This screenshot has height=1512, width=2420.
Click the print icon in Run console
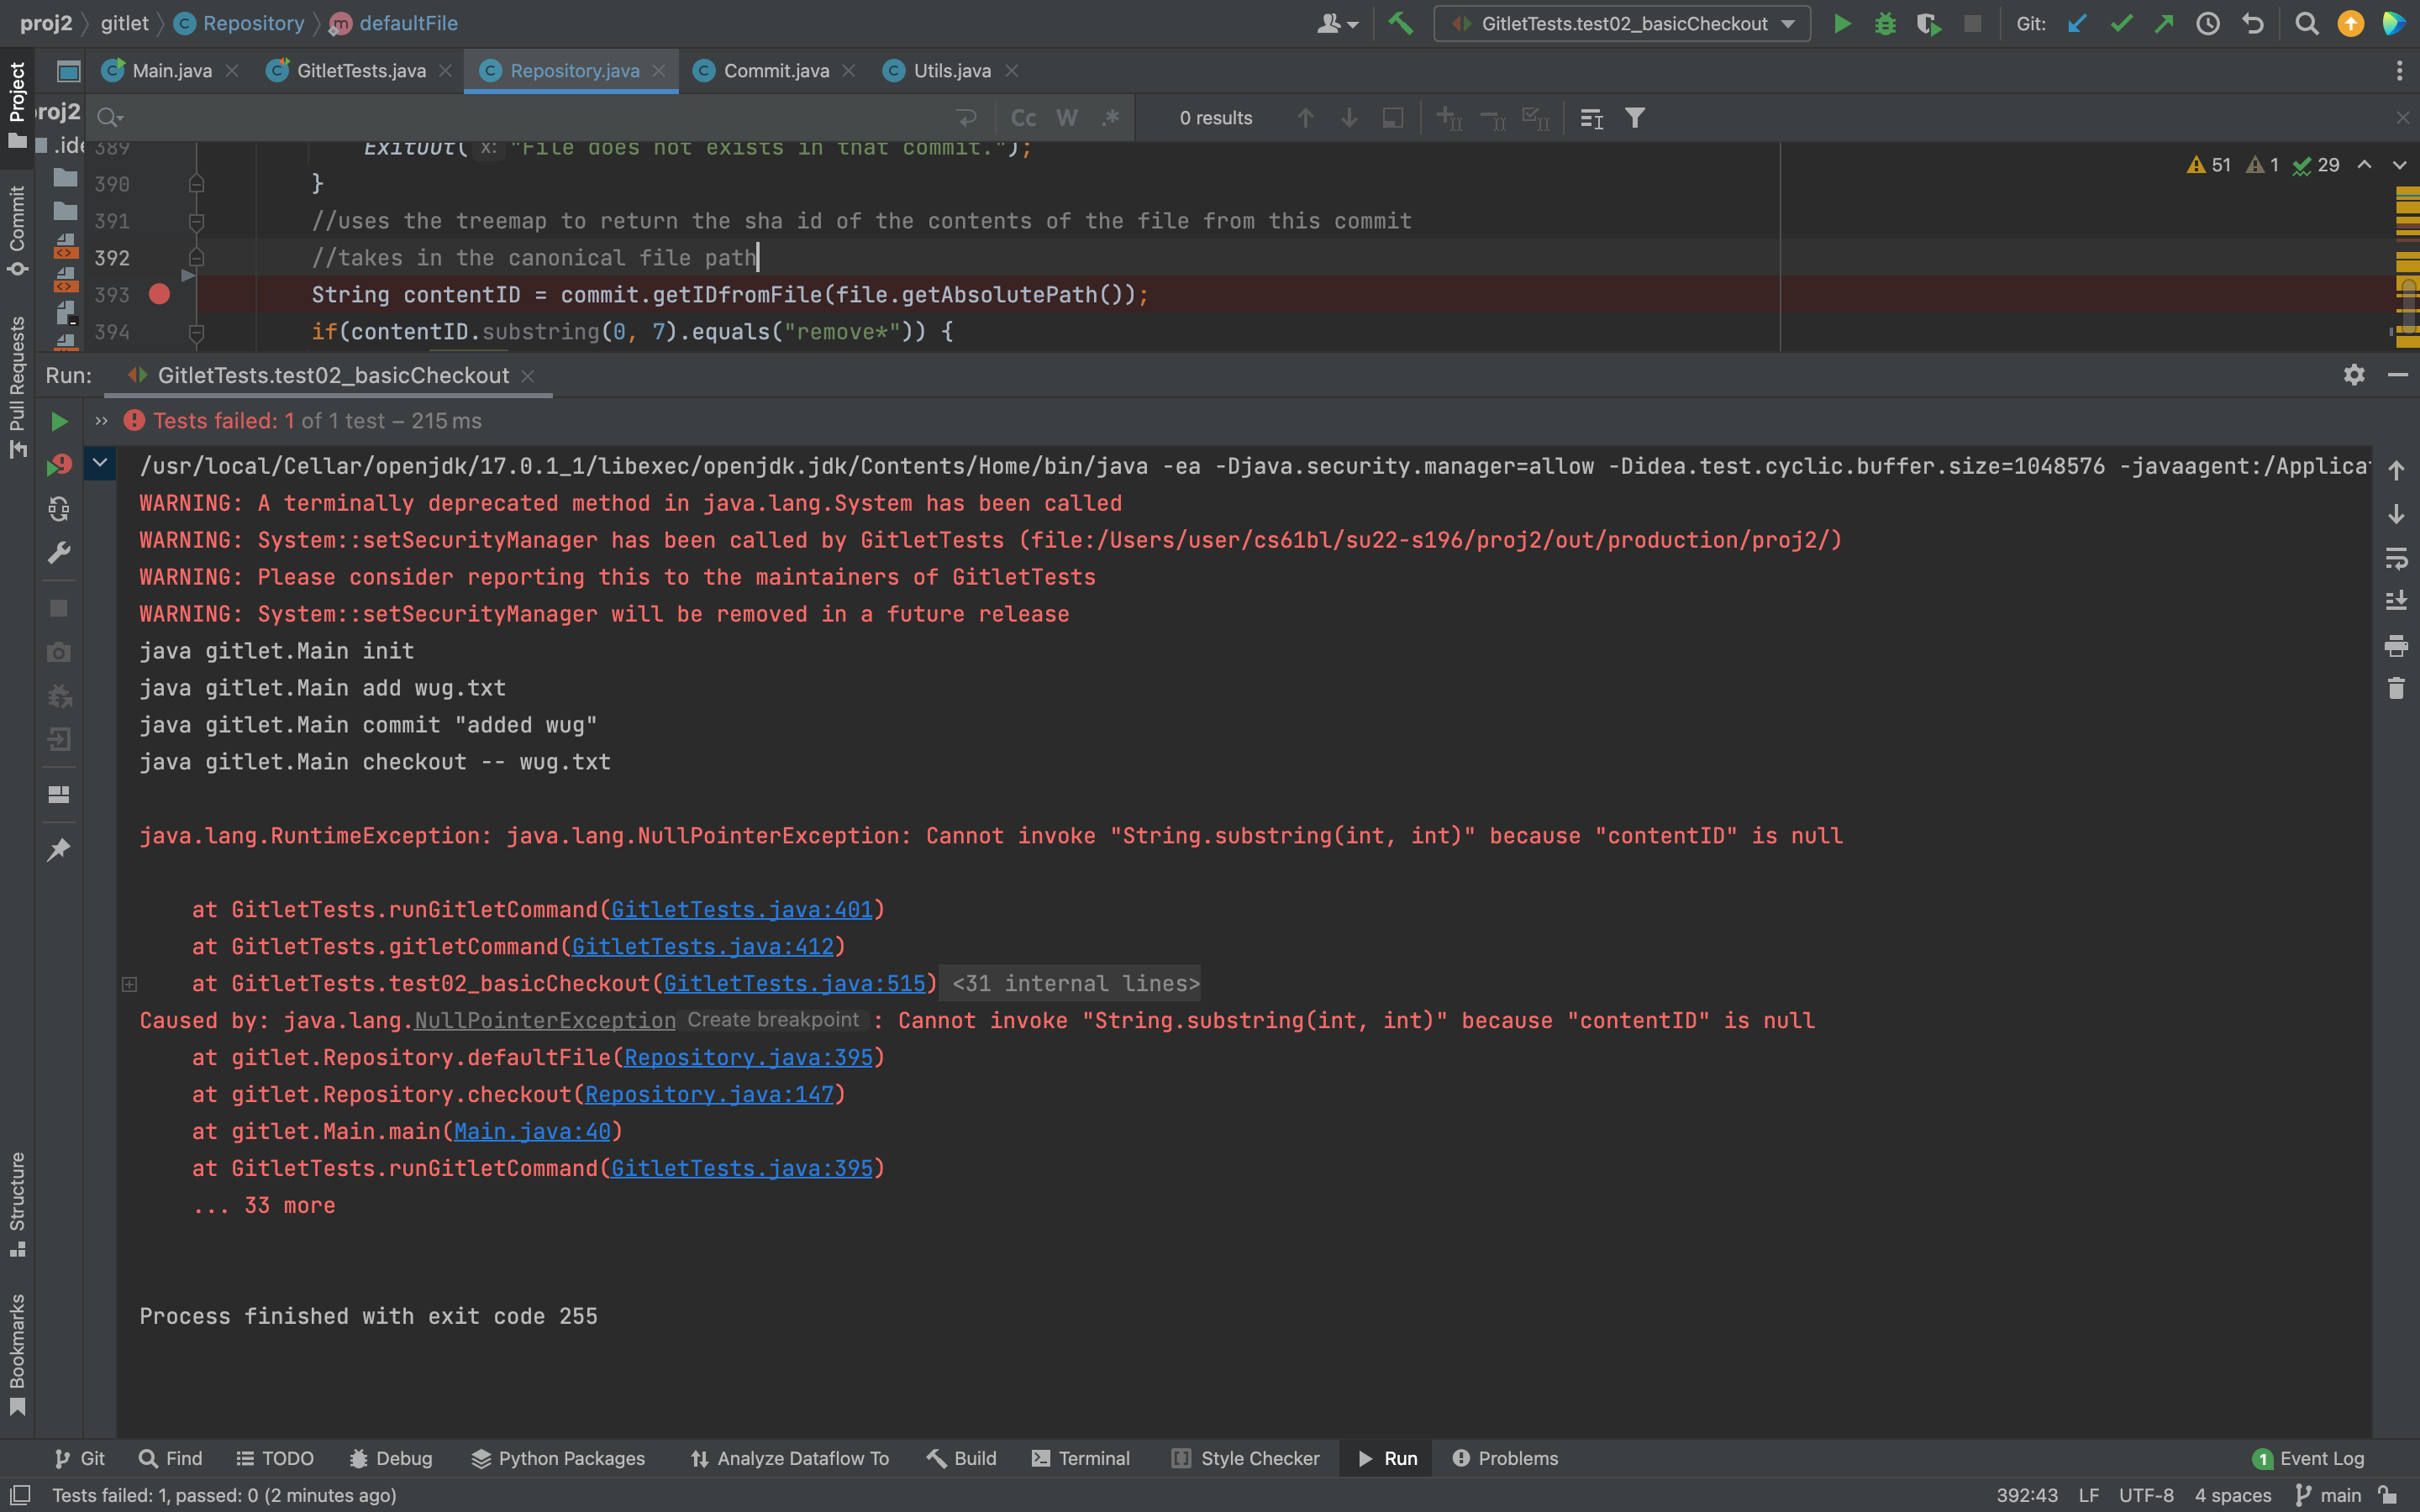(2396, 645)
